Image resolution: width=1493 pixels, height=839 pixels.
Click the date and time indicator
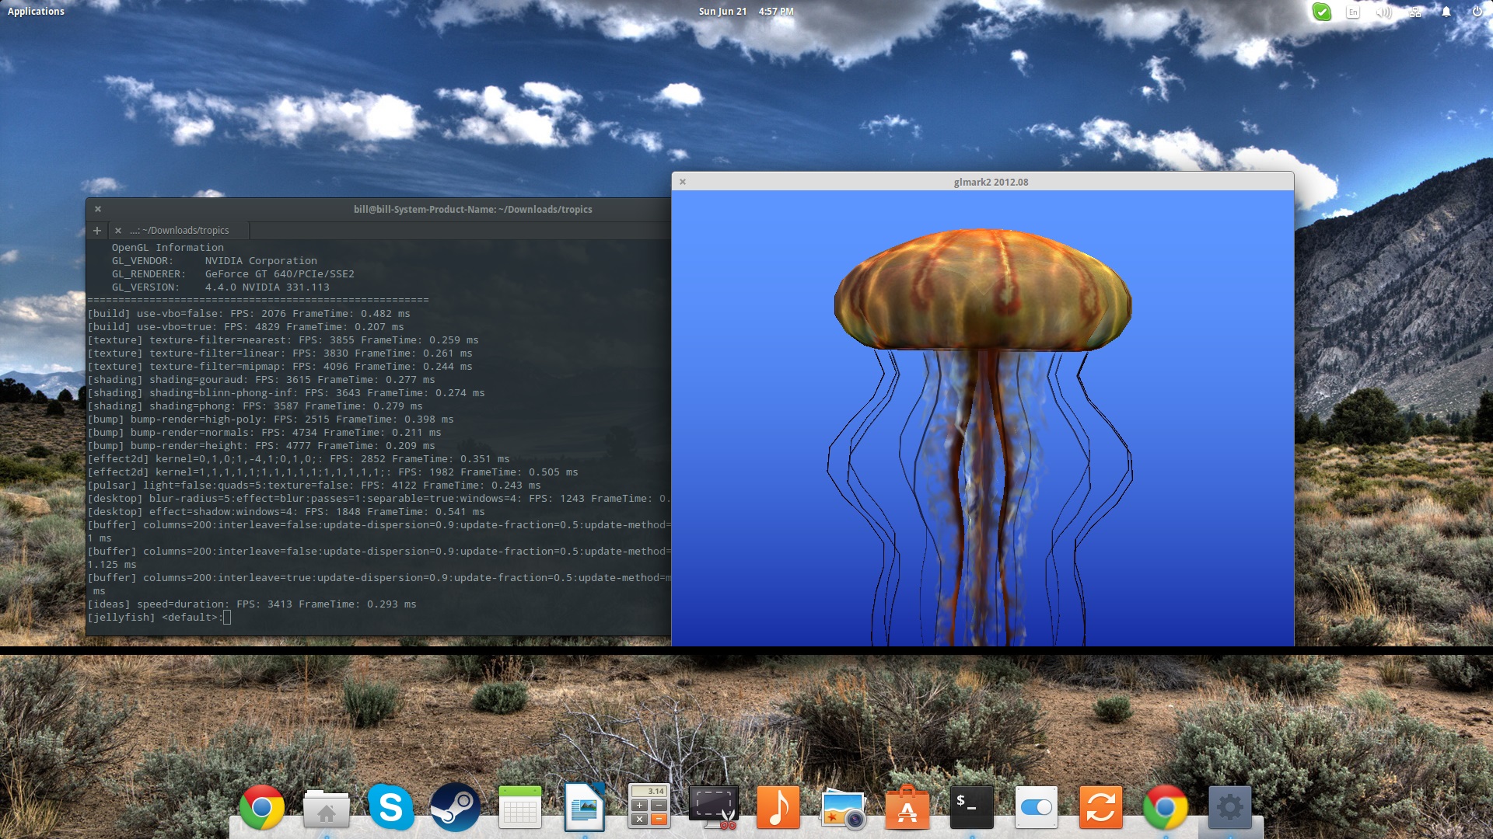pyautogui.click(x=746, y=11)
